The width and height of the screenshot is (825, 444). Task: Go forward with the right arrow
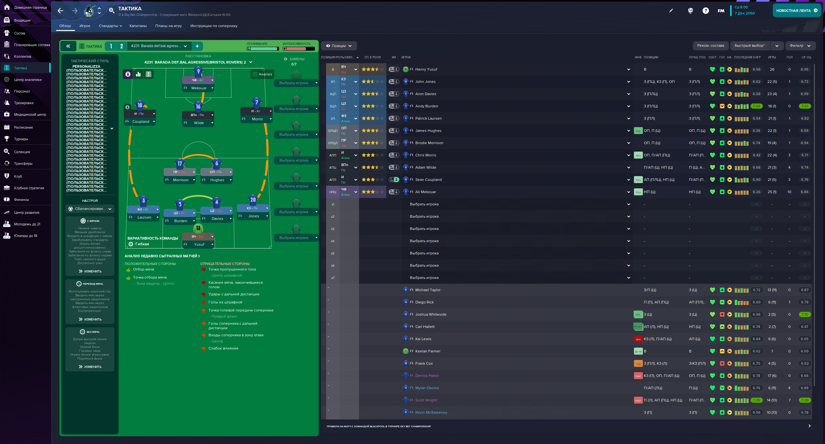pyautogui.click(x=74, y=11)
